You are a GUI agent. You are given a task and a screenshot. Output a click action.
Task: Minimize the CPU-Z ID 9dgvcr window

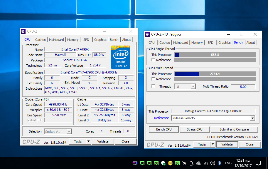click(x=228, y=34)
